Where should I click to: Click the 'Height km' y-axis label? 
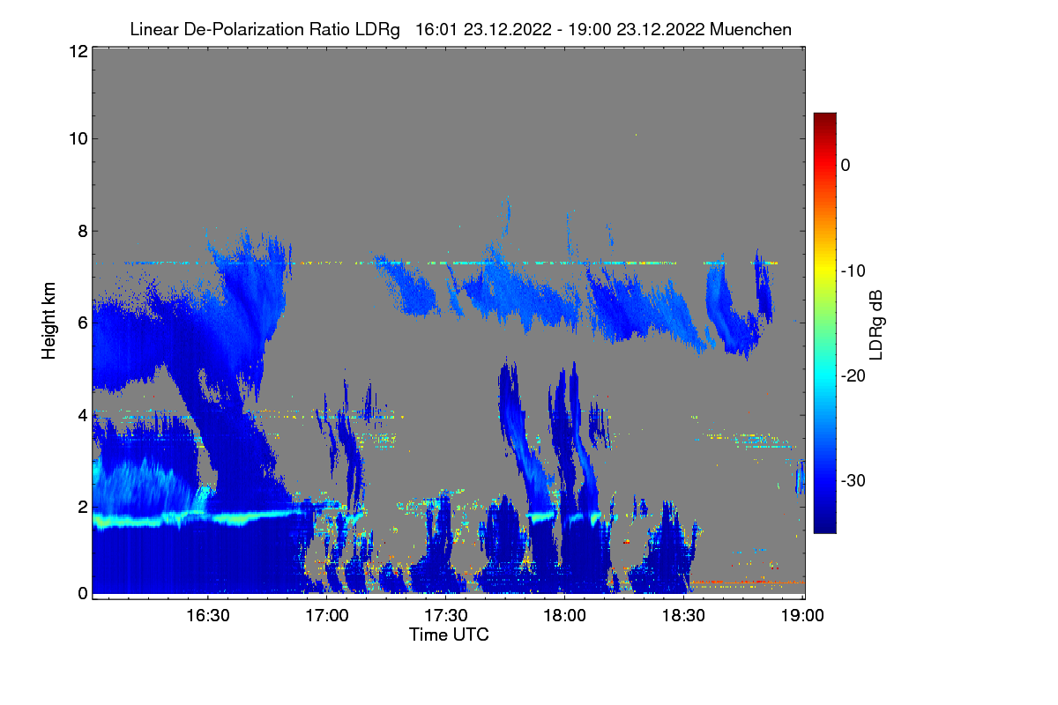pyautogui.click(x=48, y=320)
